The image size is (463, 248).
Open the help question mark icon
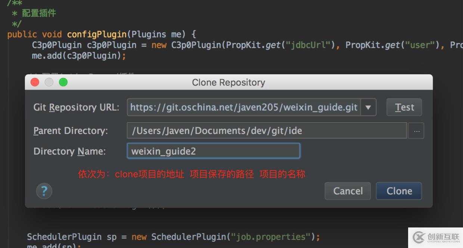[44, 191]
